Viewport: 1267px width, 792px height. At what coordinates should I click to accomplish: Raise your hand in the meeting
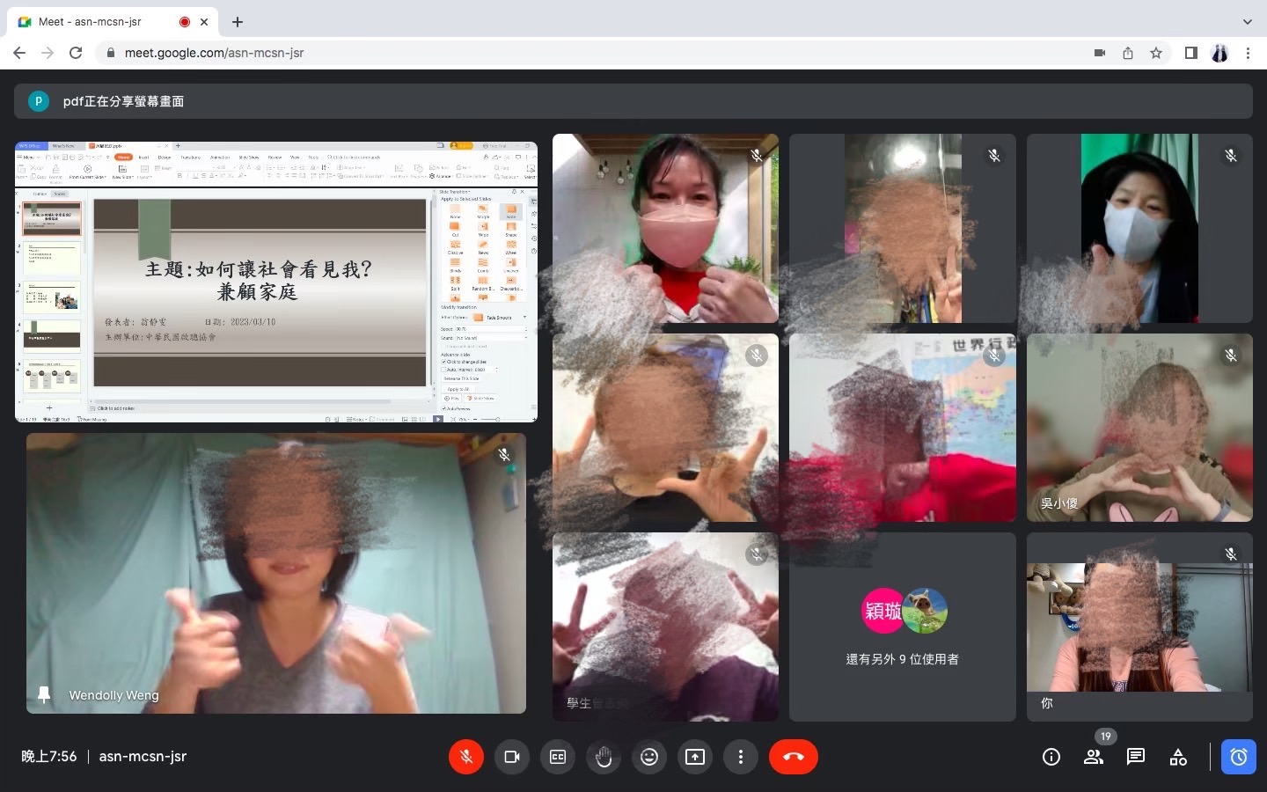click(604, 757)
